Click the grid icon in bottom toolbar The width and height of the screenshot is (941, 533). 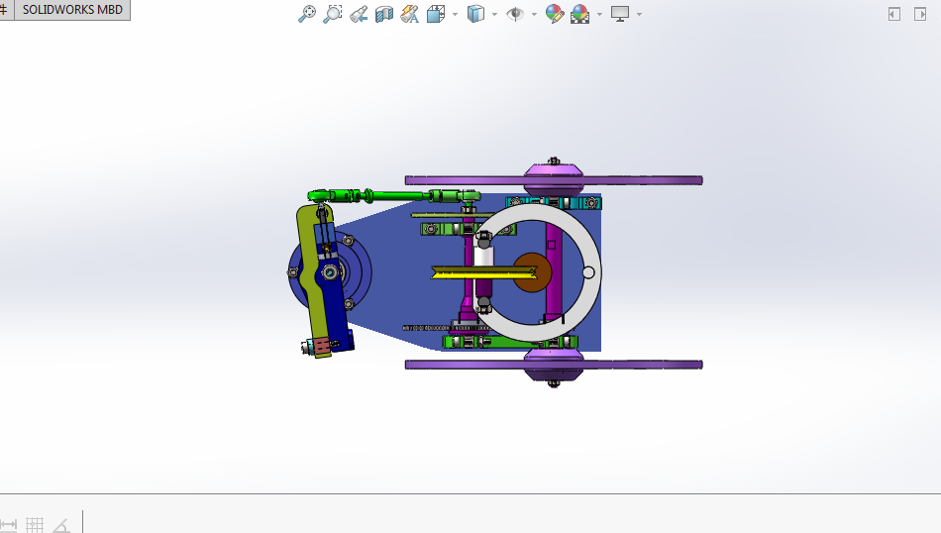[35, 525]
